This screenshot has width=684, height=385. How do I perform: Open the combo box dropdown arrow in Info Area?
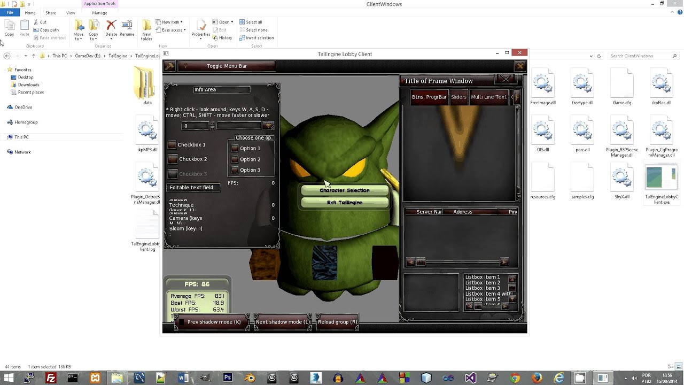tap(268, 126)
